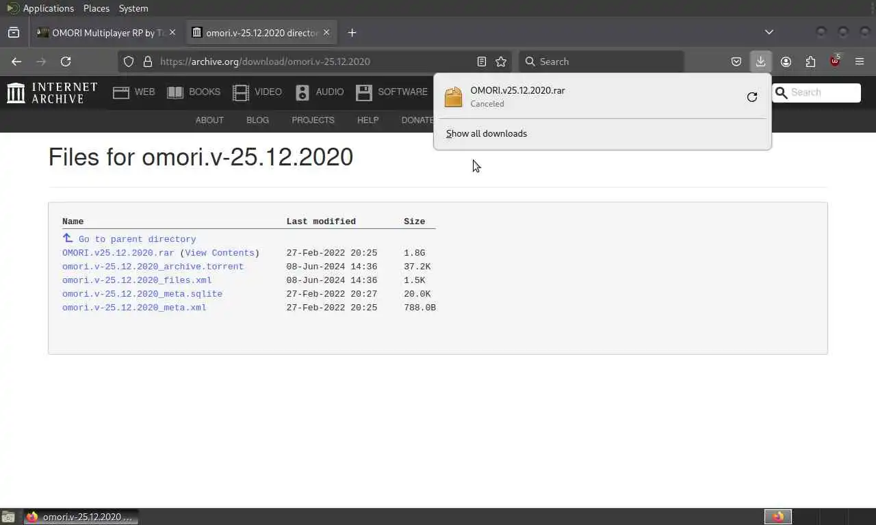Screen dimensions: 876x525
Task: Open ABOUT in archive navigation
Action: click(209, 120)
